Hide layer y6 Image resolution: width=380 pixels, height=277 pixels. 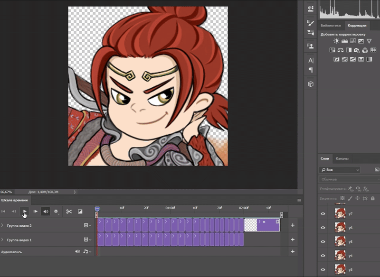tap(323, 228)
